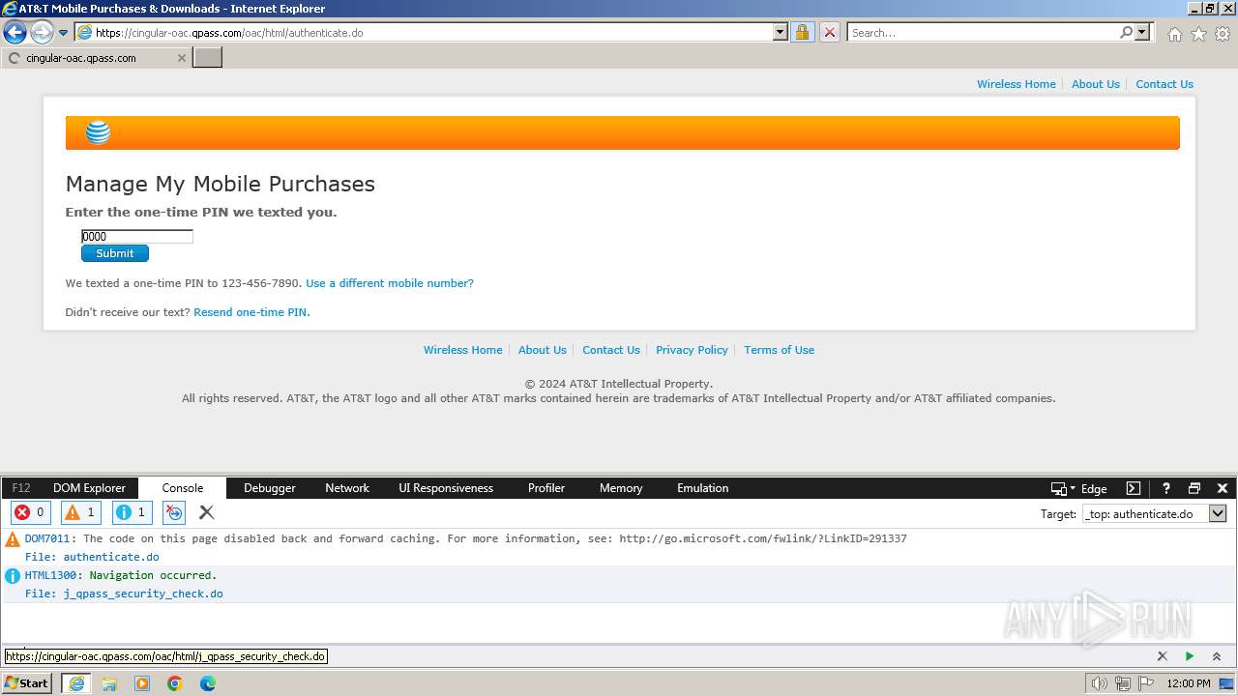Click the one-time PIN input field
The width and height of the screenshot is (1238, 696).
click(x=137, y=236)
